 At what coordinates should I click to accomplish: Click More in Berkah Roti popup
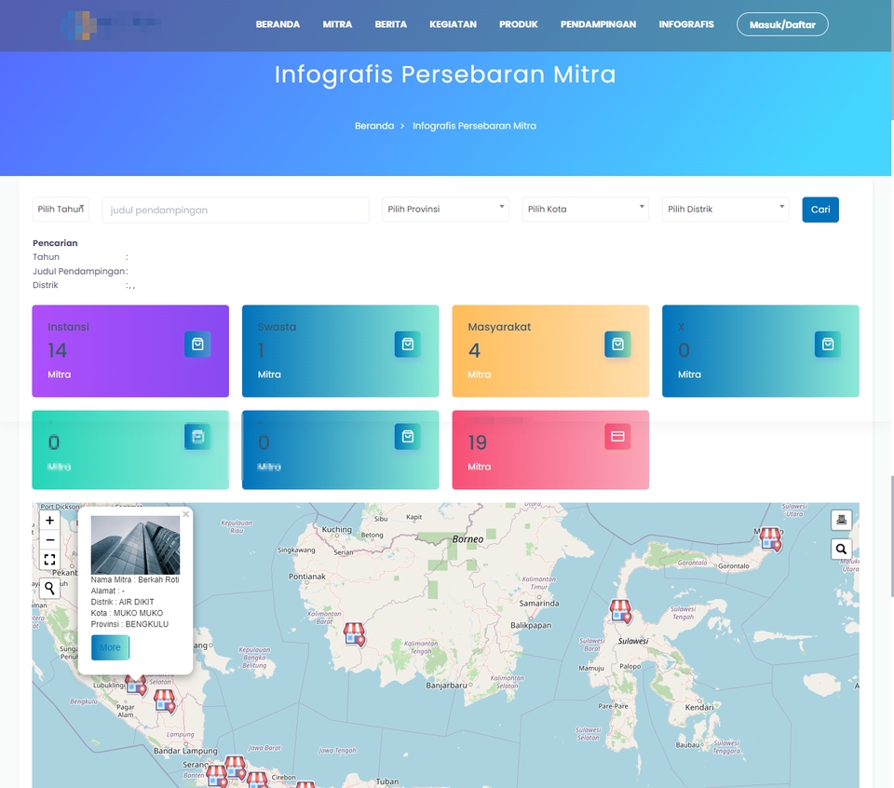[110, 647]
